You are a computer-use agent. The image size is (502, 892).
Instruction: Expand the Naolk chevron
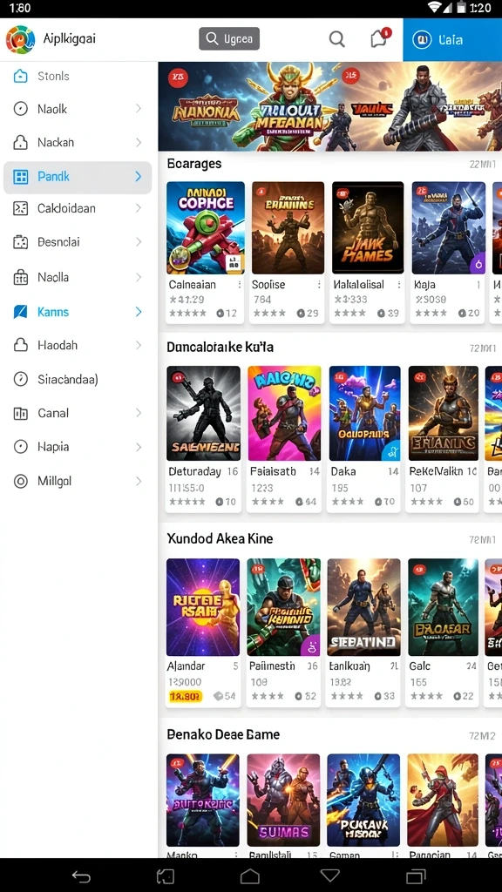click(x=139, y=109)
